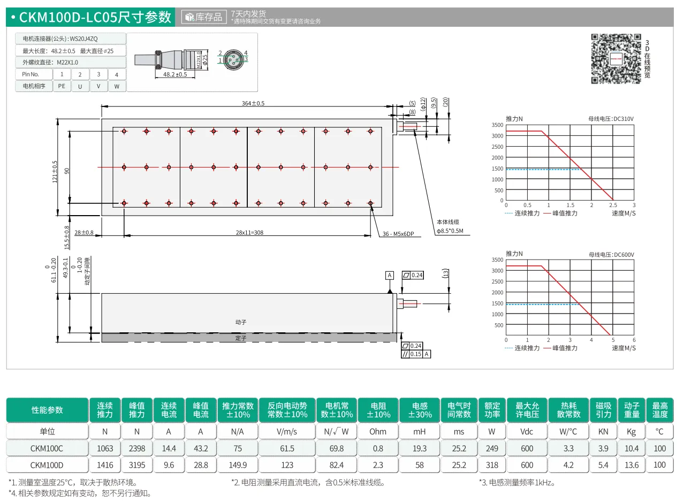Click the CKM100D-LC05尺寸参数 title

point(95,17)
